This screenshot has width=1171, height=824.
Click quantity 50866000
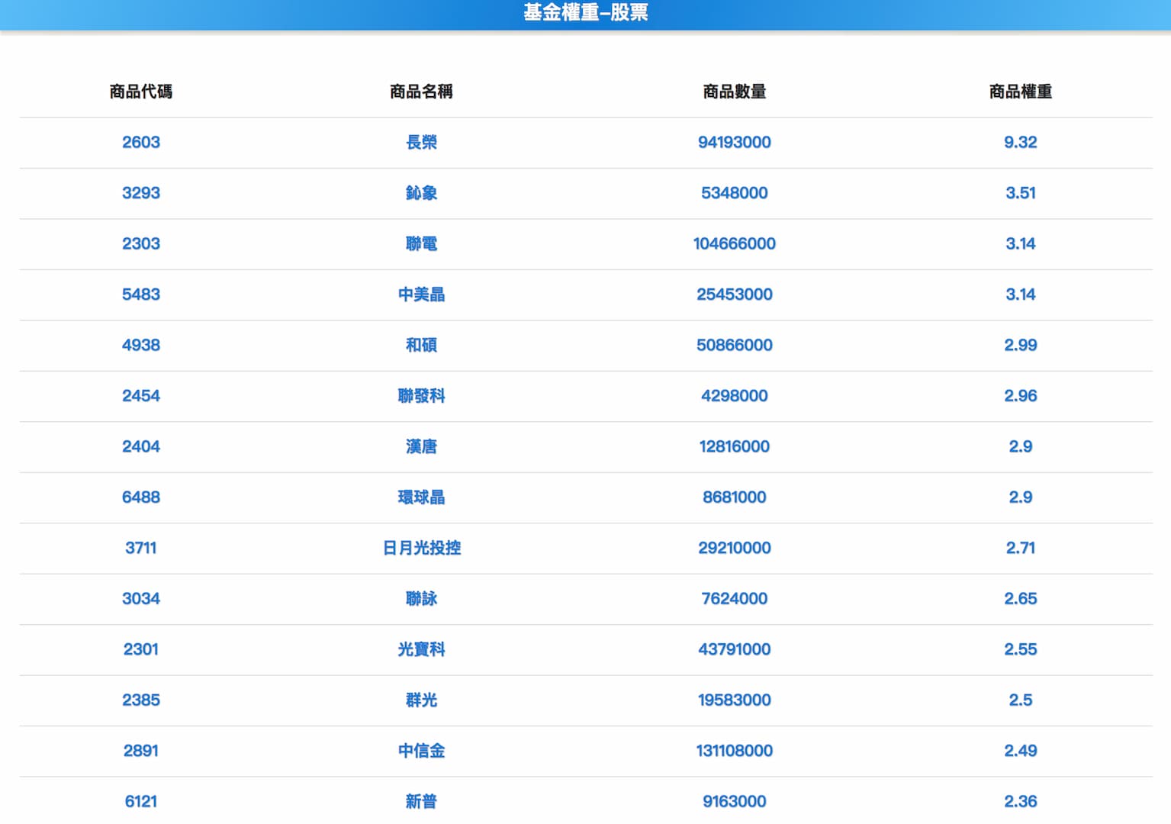(734, 345)
